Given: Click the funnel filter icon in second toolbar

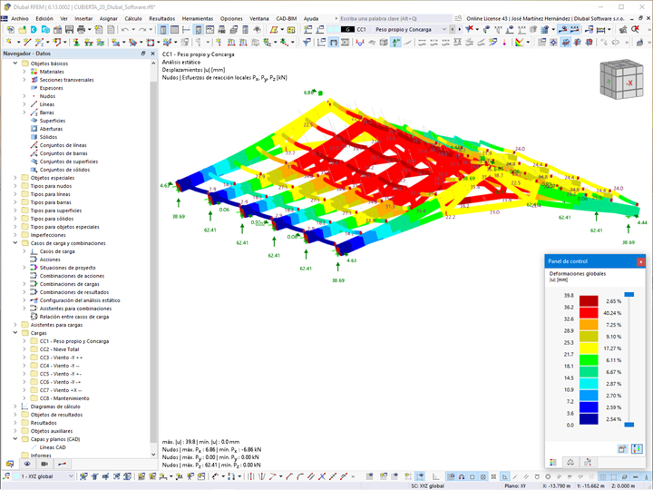Looking at the screenshot, I should coord(307,42).
